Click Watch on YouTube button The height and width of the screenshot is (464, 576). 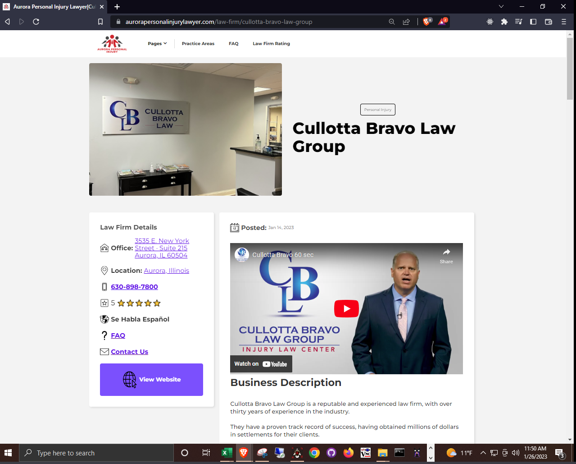point(261,364)
